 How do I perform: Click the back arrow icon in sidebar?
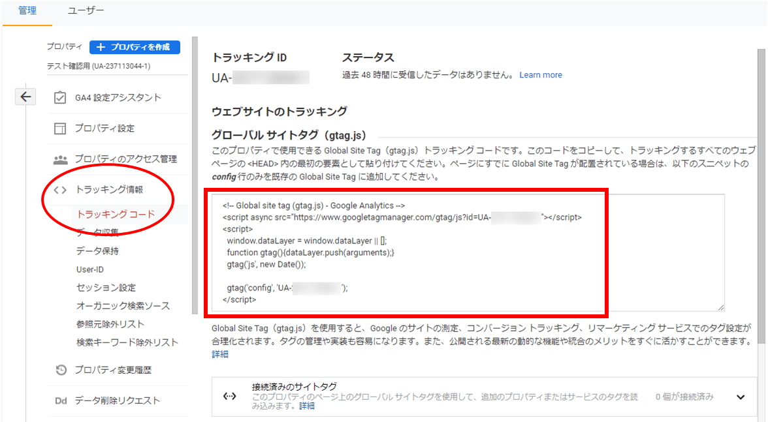coord(25,97)
